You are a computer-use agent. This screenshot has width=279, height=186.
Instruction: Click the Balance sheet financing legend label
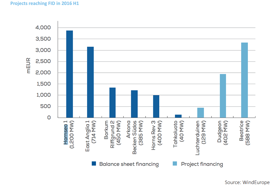(x=129, y=164)
